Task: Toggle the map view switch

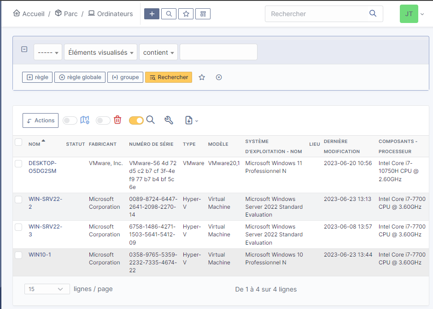Action: (70, 120)
